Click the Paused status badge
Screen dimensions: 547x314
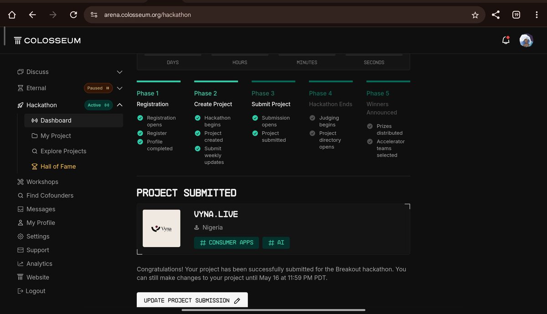pyautogui.click(x=98, y=88)
